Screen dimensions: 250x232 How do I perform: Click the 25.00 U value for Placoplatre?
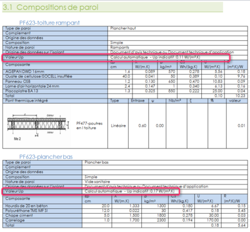click(217, 91)
